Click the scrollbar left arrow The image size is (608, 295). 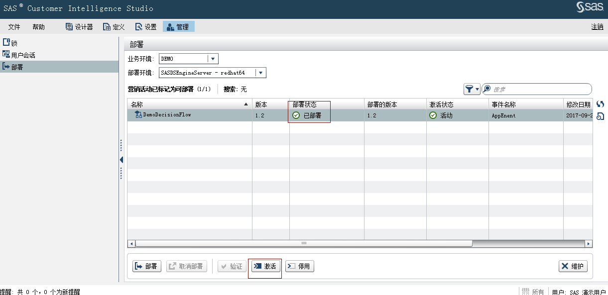click(131, 244)
